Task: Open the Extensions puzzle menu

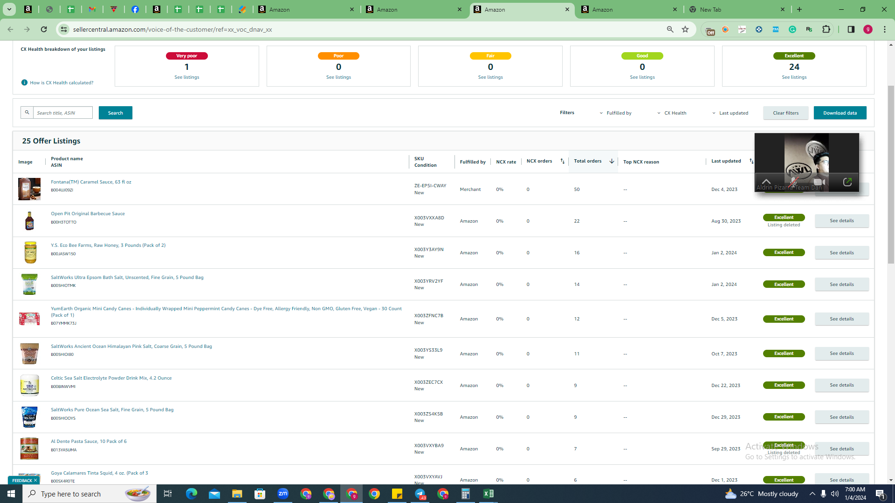Action: (x=826, y=29)
